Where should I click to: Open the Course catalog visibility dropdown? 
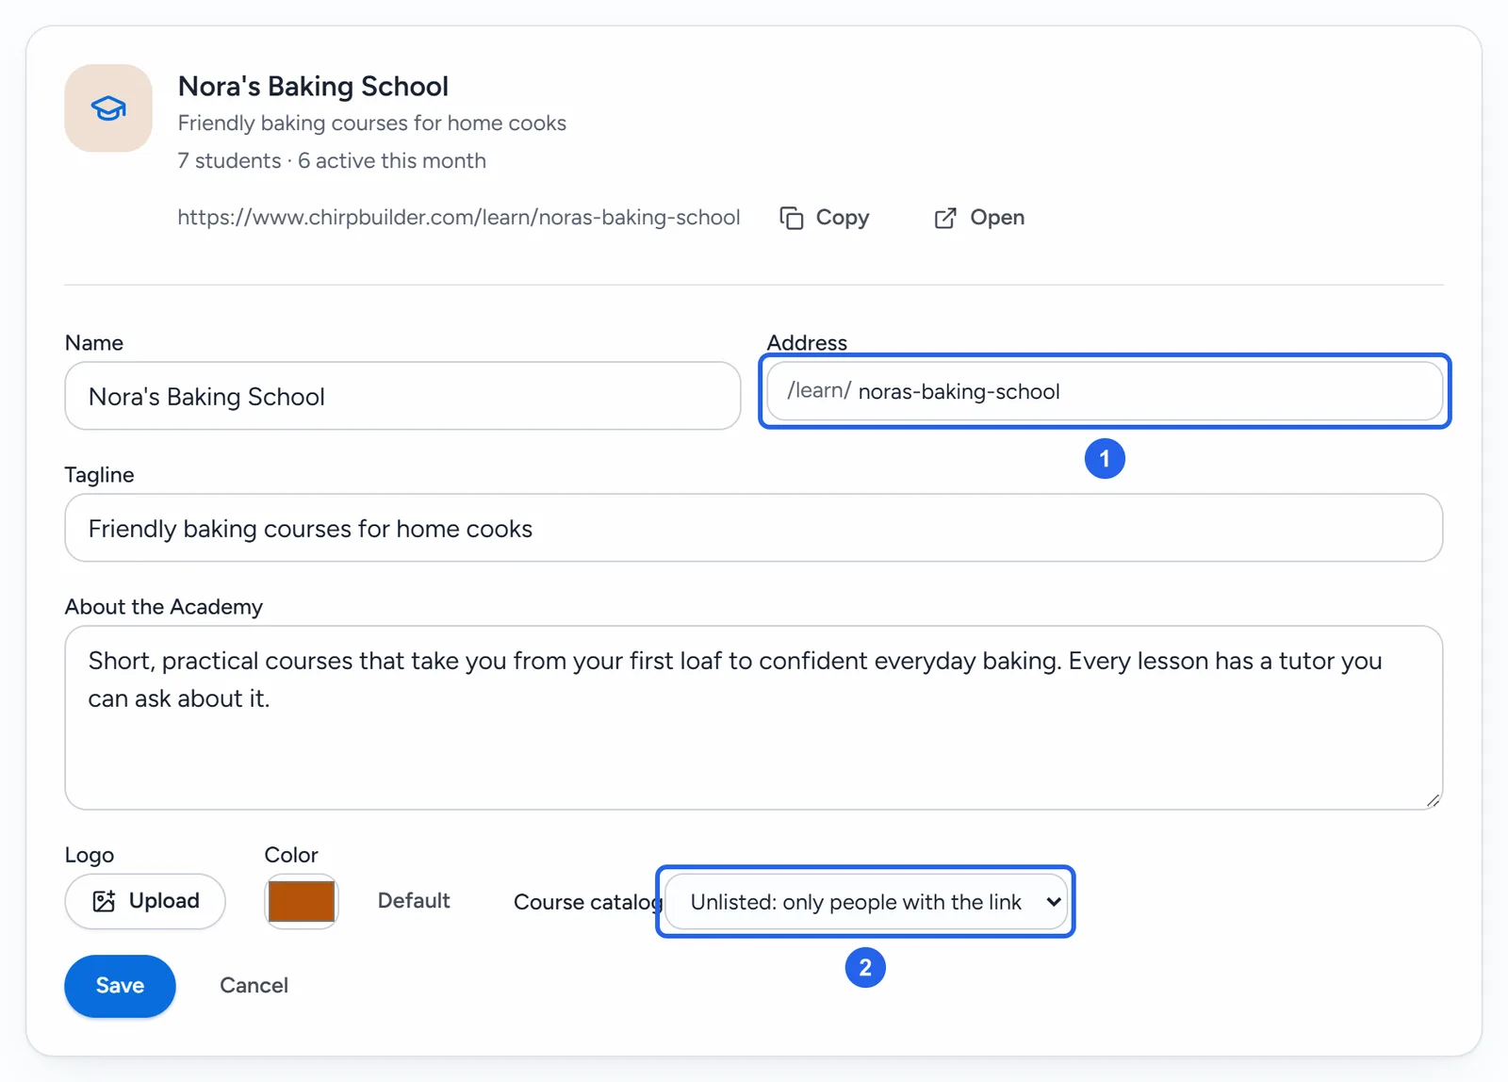coord(866,902)
